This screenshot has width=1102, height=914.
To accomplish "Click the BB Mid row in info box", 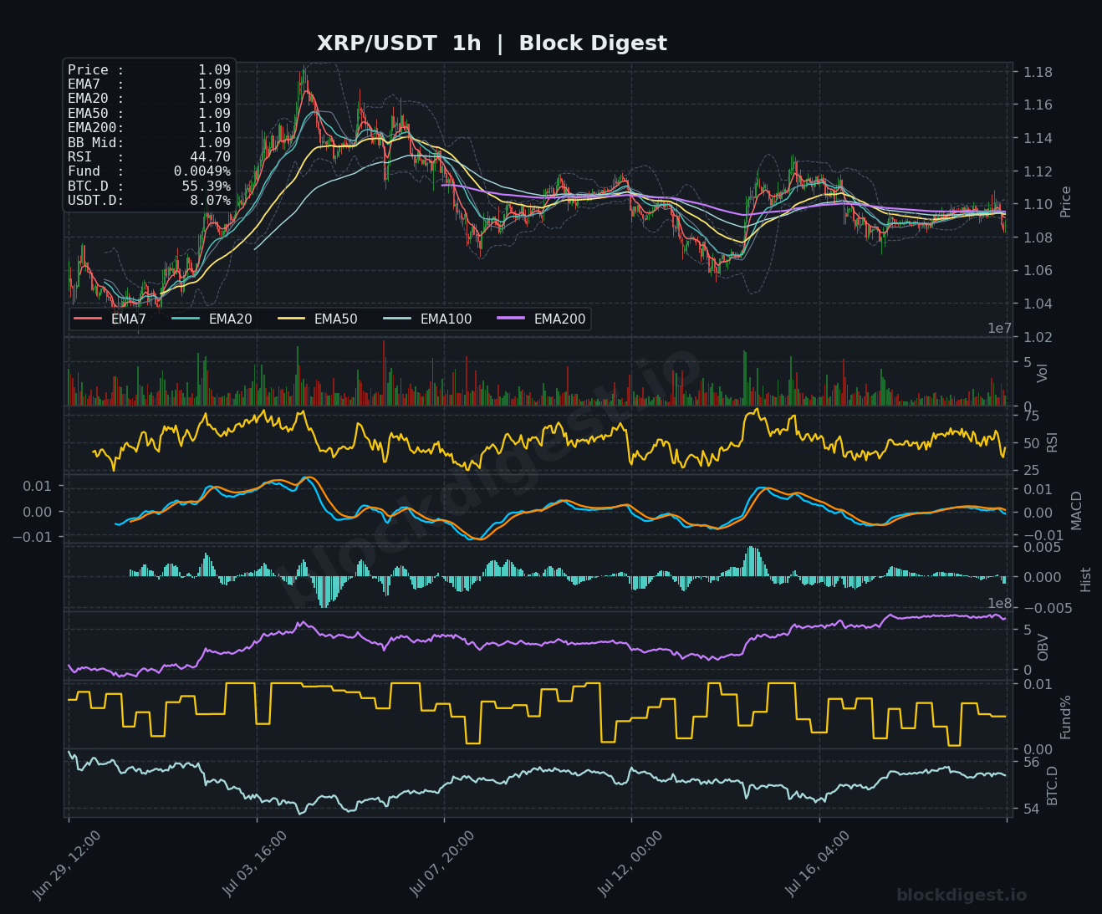I will (x=149, y=142).
